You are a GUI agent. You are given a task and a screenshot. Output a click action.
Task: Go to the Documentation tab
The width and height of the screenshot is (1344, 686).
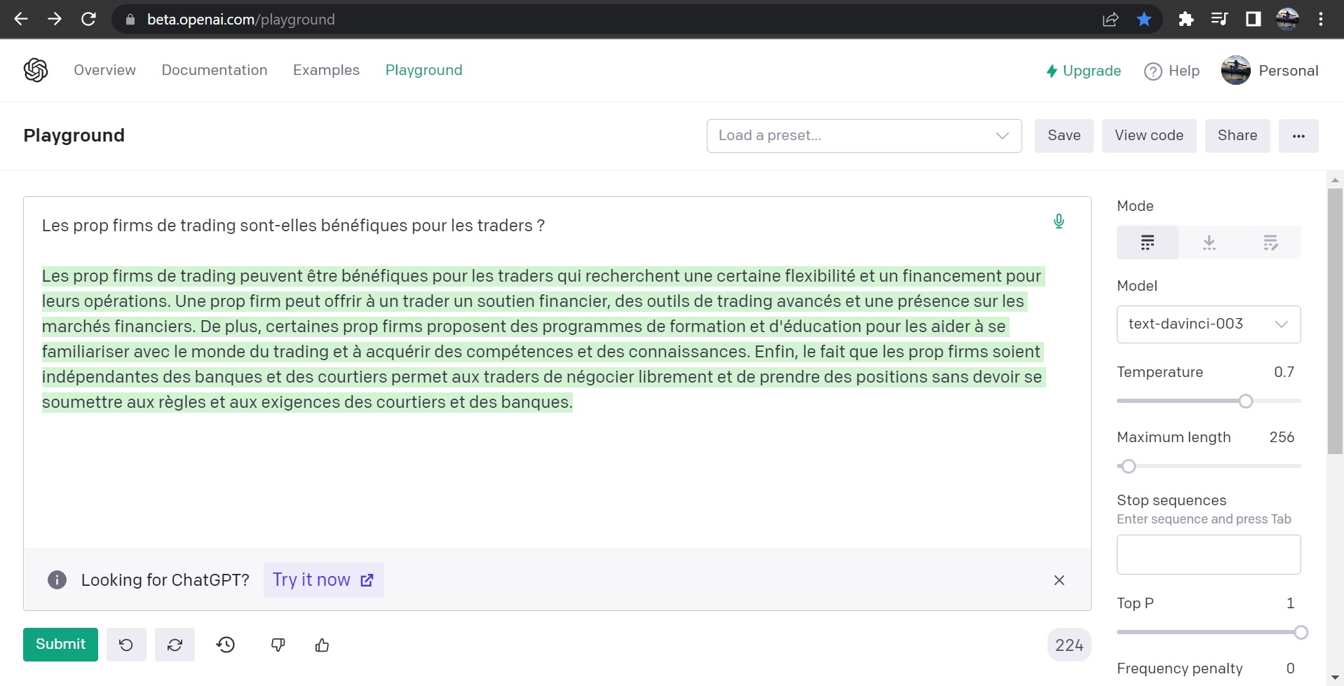[x=215, y=70]
